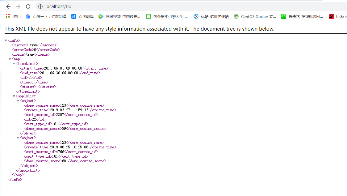The height and width of the screenshot is (196, 347).
Task: Open the 百度翻译 bookmark icon
Action: click(x=74, y=16)
